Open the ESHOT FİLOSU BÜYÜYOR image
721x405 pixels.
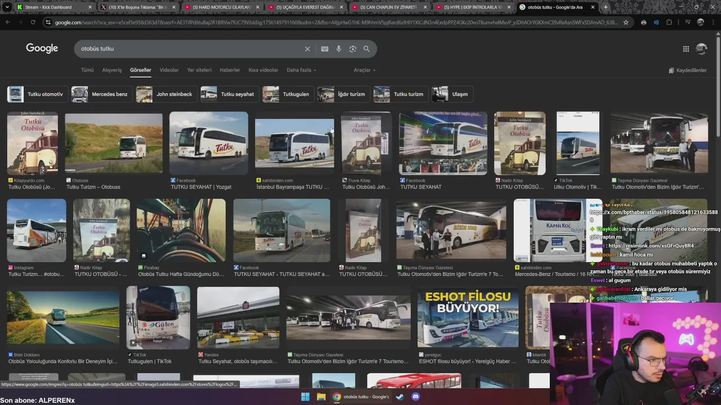pyautogui.click(x=468, y=318)
